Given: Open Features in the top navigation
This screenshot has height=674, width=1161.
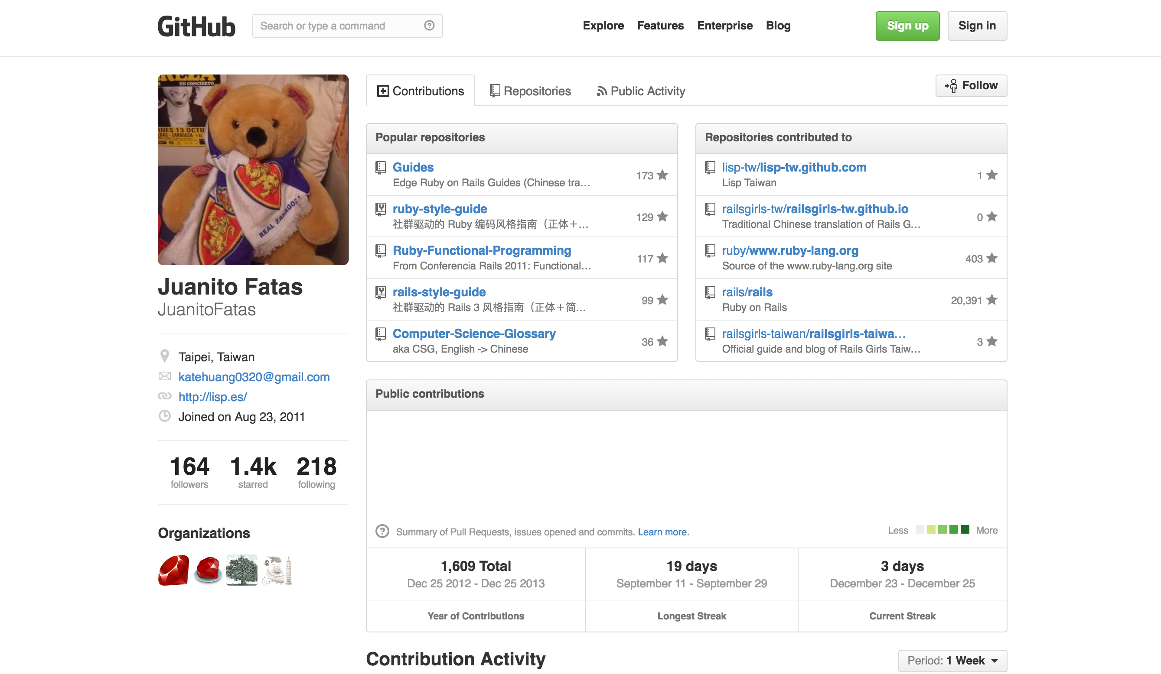Looking at the screenshot, I should point(660,26).
